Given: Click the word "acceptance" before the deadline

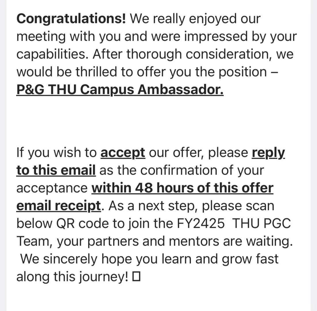Looking at the screenshot, I should point(52,188).
